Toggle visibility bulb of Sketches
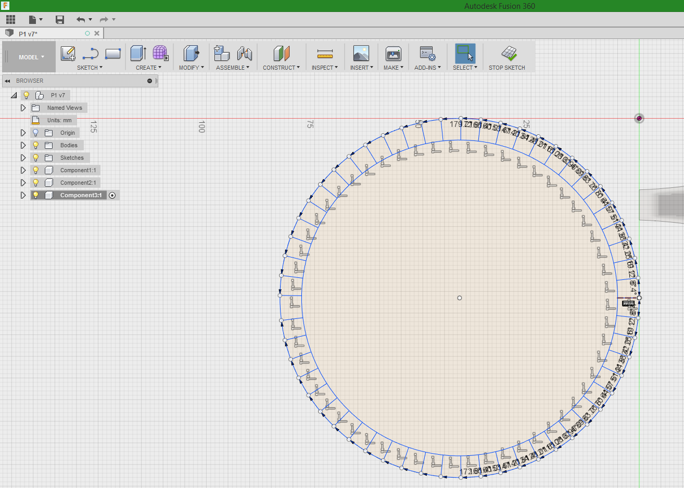Viewport: 684px width, 488px height. pyautogui.click(x=35, y=158)
